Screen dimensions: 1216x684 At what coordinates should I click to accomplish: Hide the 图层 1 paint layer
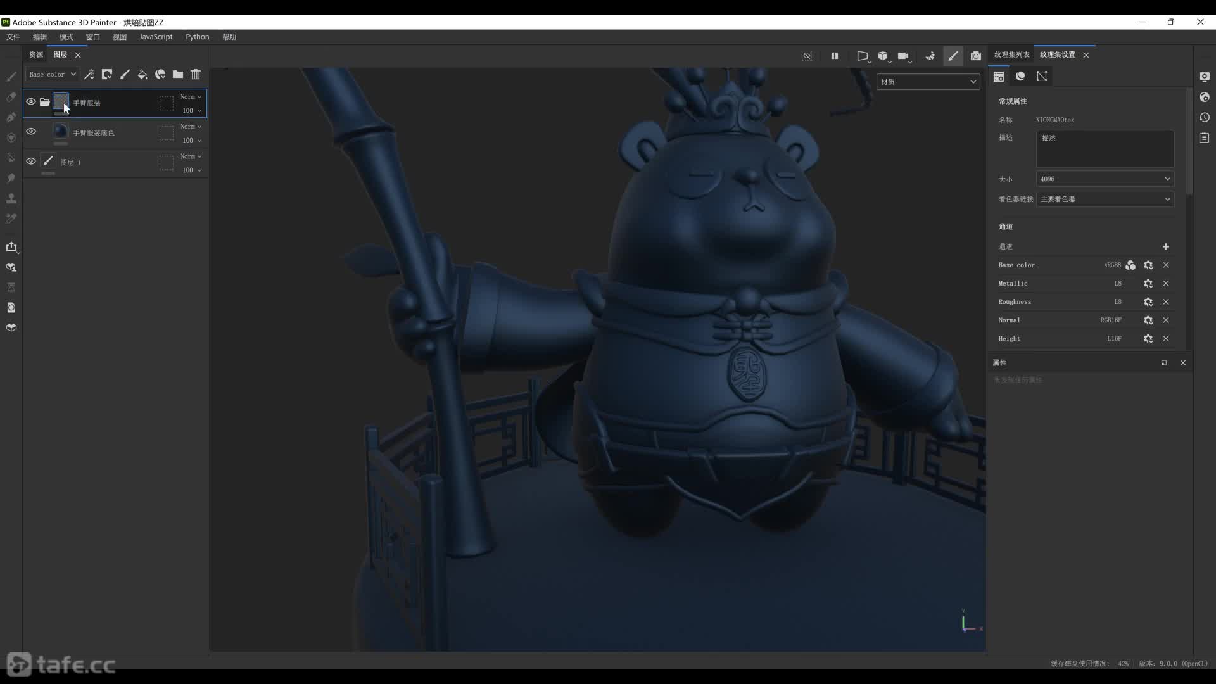[30, 161]
